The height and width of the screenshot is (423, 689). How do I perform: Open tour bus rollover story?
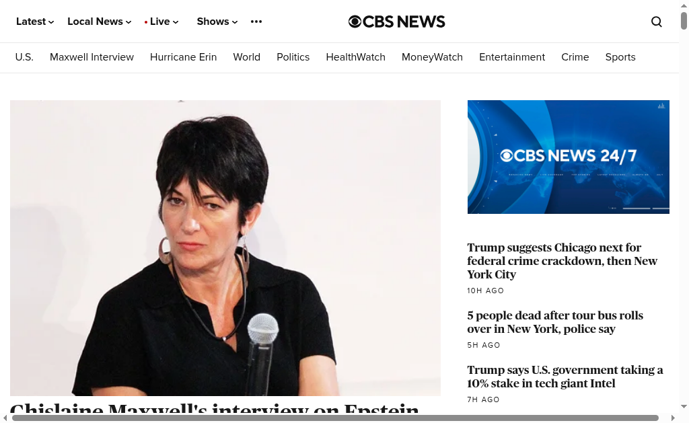[555, 322]
